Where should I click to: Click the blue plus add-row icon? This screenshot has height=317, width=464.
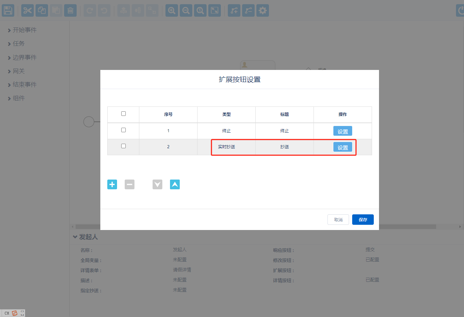tap(112, 184)
